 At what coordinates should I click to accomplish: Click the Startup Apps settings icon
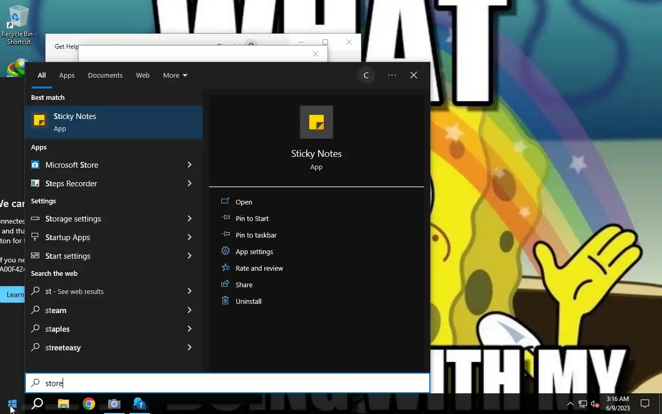(x=35, y=237)
